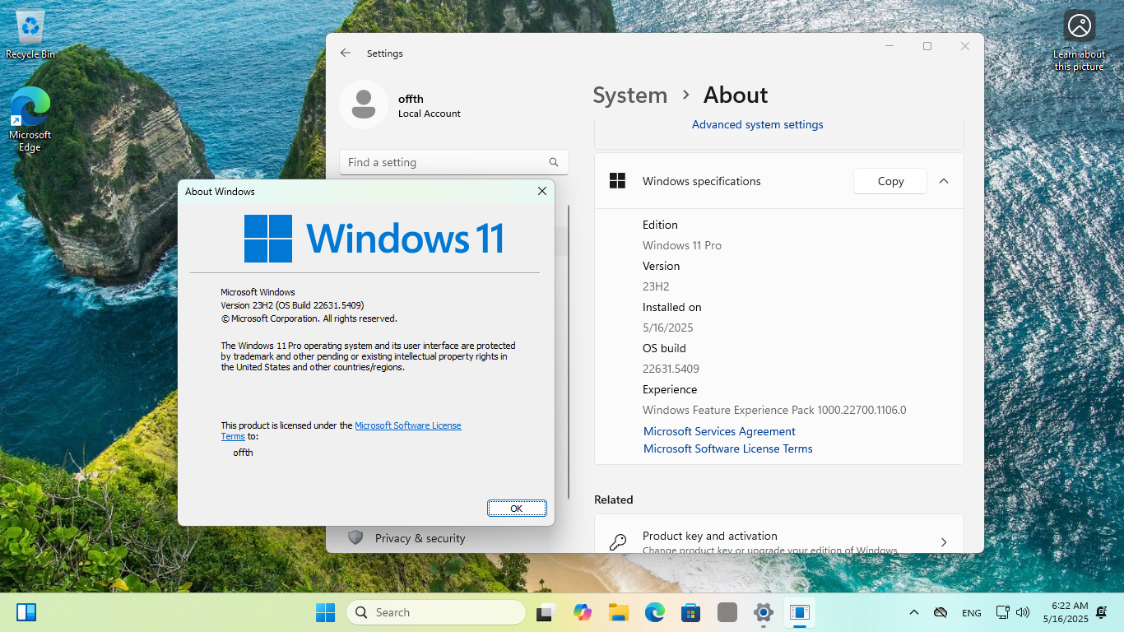This screenshot has width=1124, height=632.
Task: Click the OS build value 22631.5409
Action: [x=671, y=369]
